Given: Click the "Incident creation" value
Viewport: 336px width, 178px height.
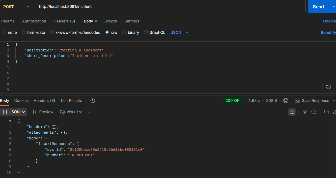Looking at the screenshot, I should coord(91,56).
